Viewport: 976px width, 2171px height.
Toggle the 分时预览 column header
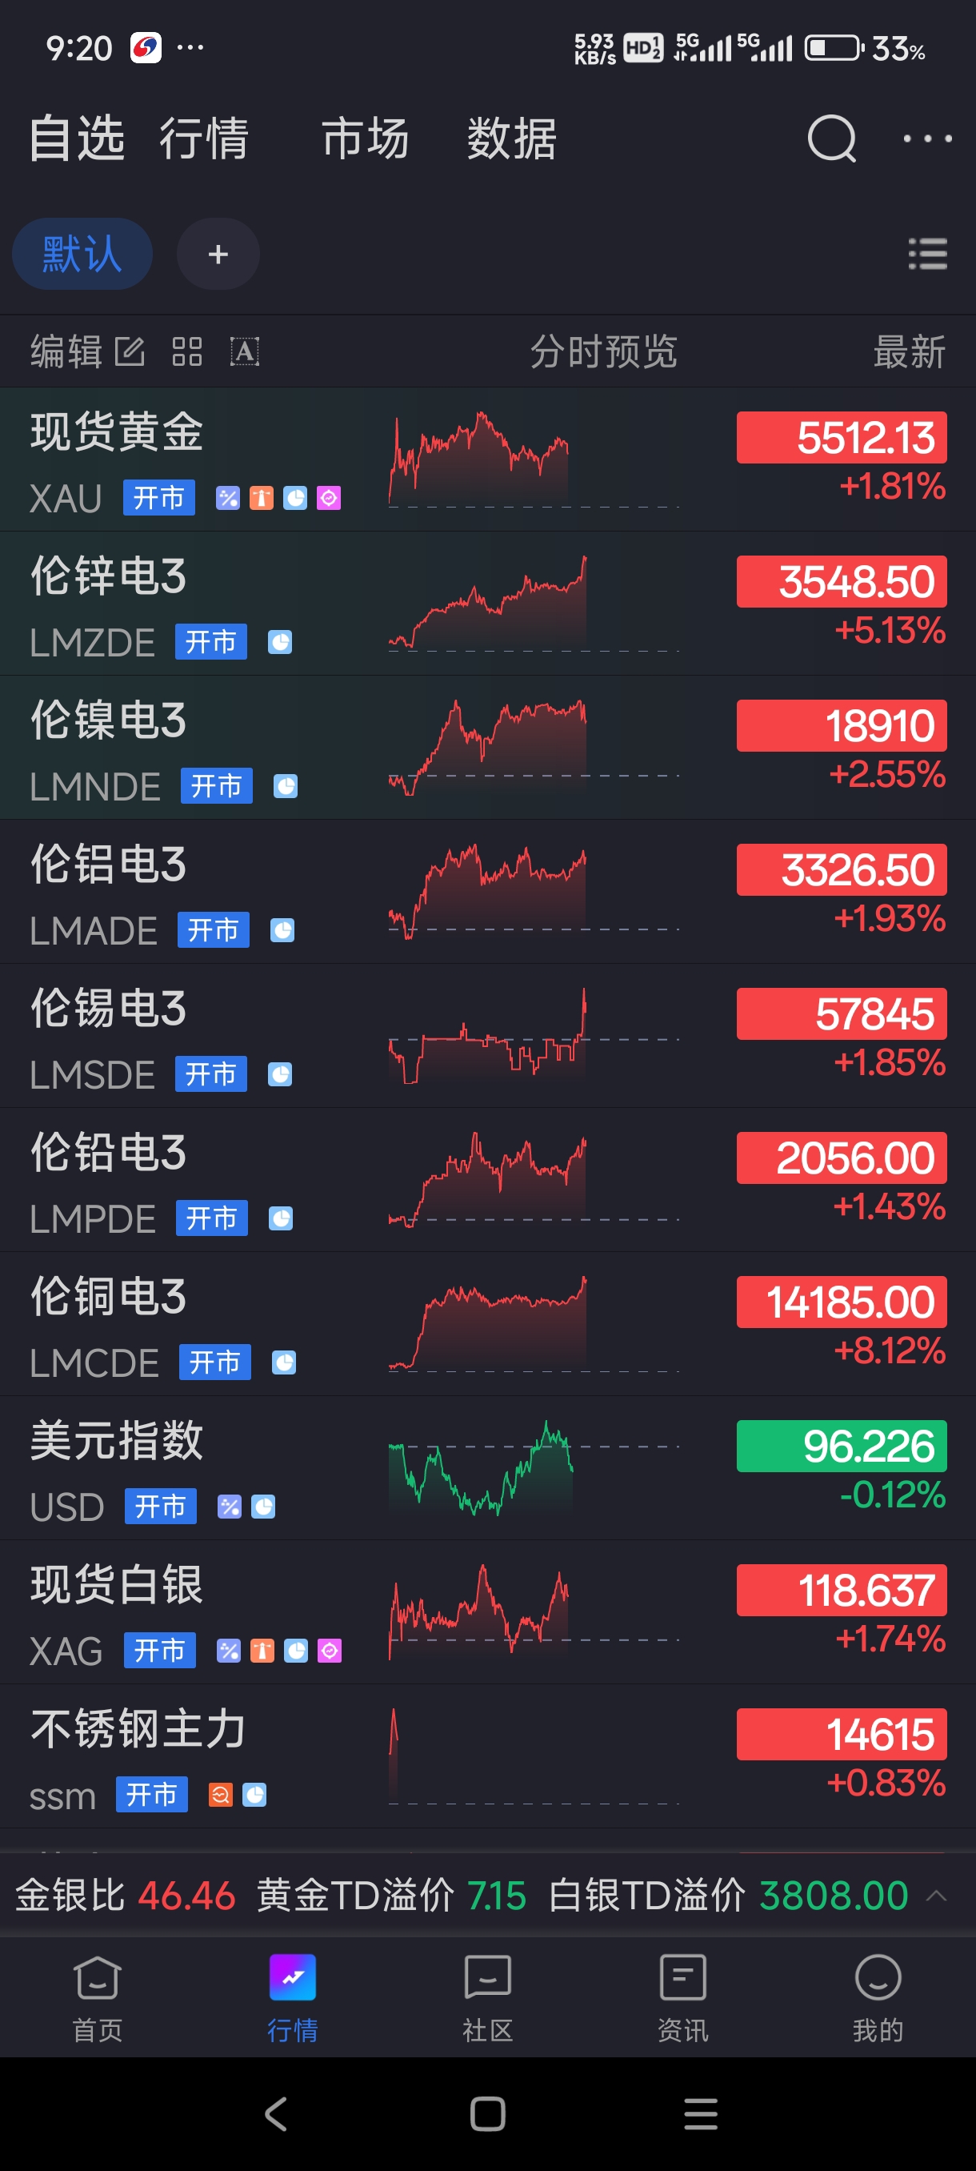tap(603, 351)
